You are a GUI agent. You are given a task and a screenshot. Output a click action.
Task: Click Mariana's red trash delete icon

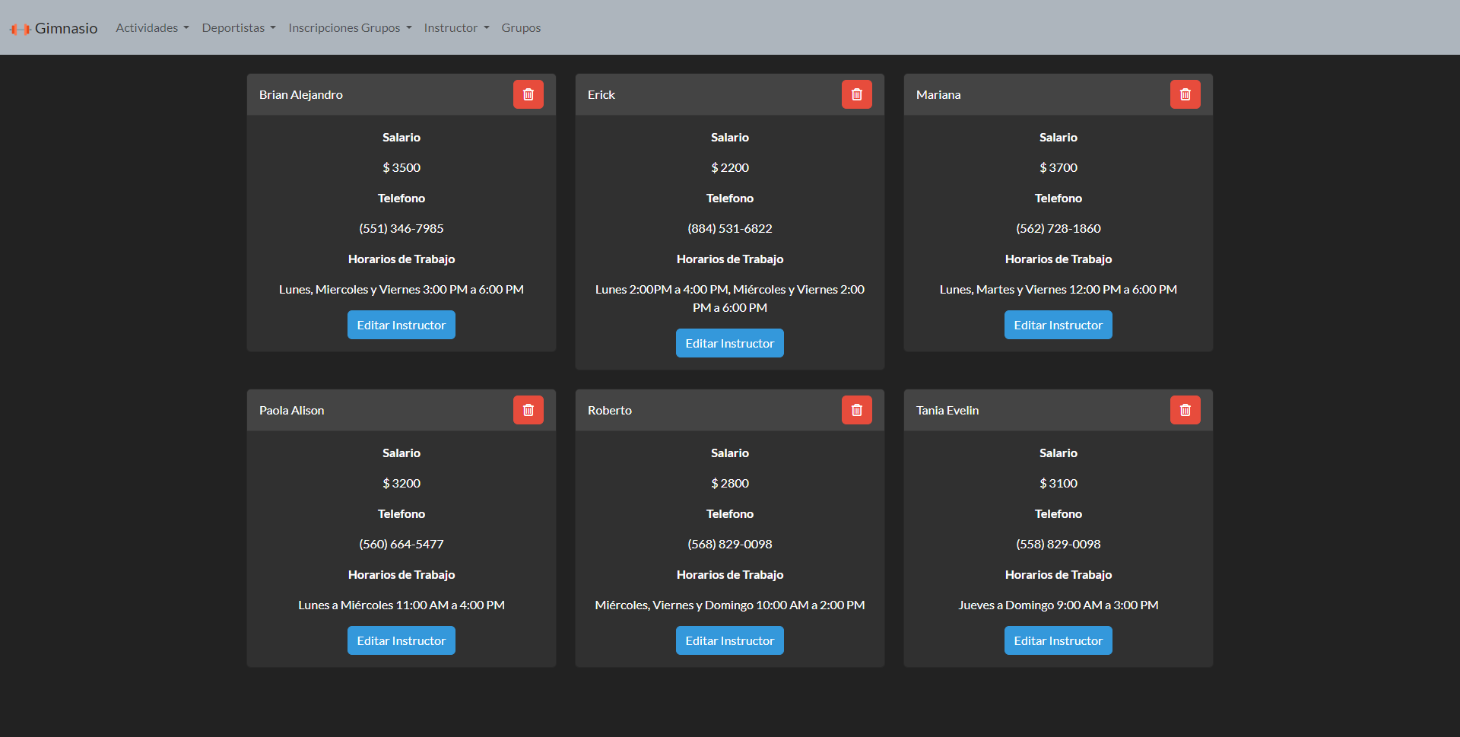click(1185, 94)
